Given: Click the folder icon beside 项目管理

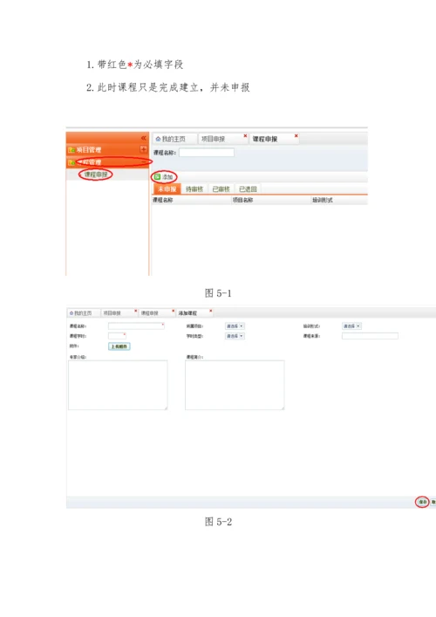Looking at the screenshot, I should point(72,150).
